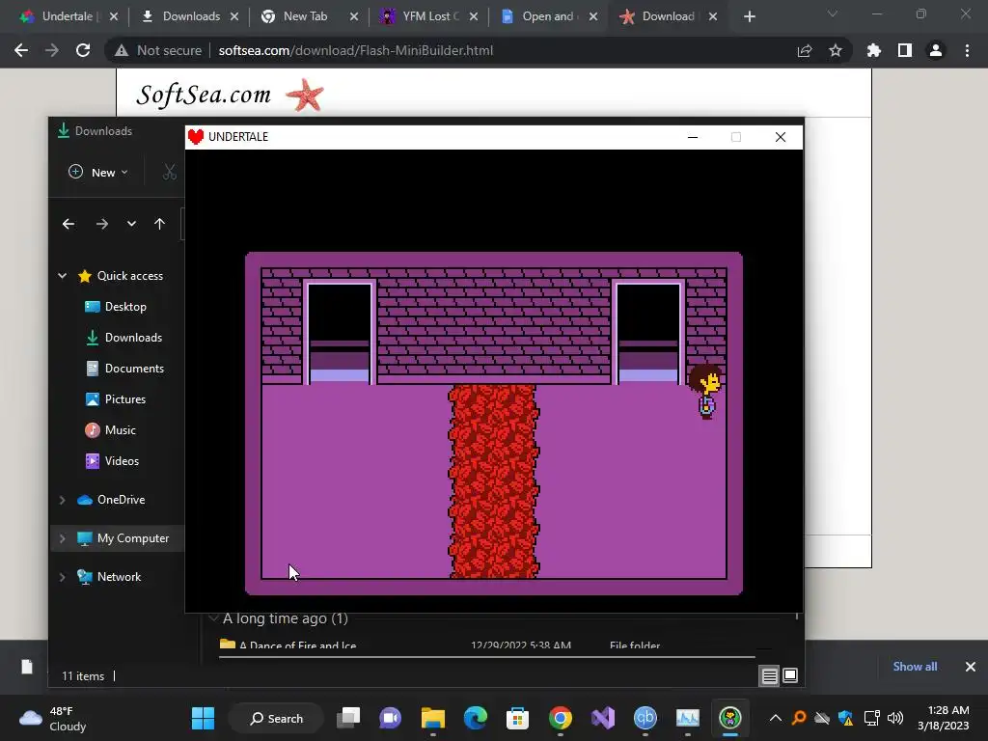Click the taskbar Search box
Screen dimensions: 988x741
click(x=277, y=718)
